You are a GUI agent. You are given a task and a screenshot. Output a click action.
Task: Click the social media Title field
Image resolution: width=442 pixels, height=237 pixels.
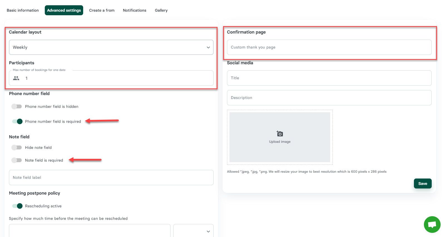coord(329,78)
